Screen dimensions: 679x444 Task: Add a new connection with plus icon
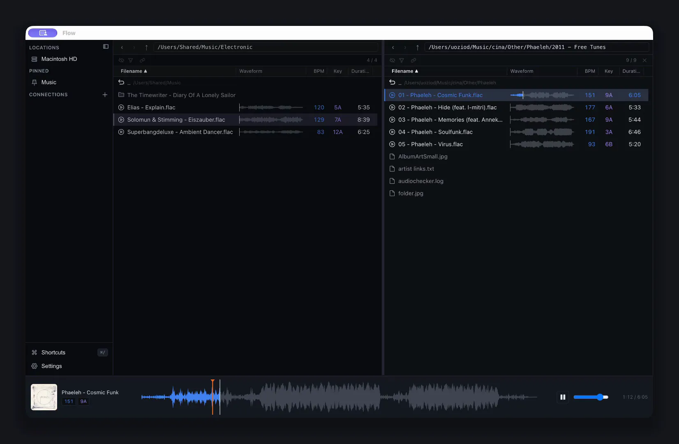coord(105,95)
